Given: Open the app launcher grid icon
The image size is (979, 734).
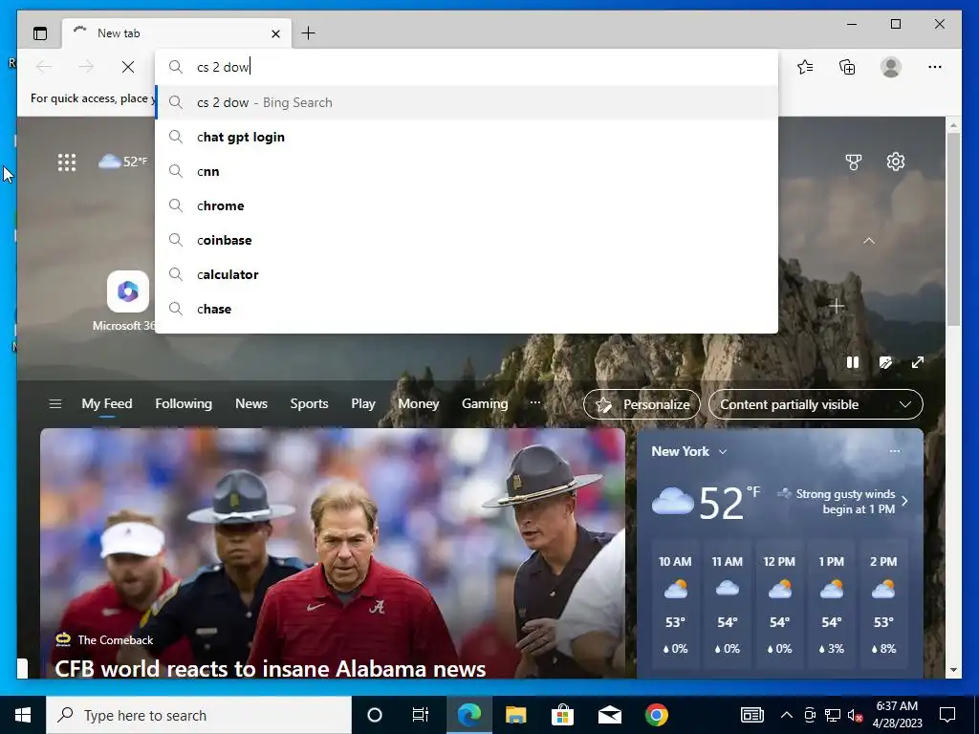Looking at the screenshot, I should pyautogui.click(x=67, y=162).
